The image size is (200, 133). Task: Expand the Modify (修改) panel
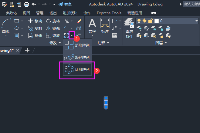[x=55, y=43]
